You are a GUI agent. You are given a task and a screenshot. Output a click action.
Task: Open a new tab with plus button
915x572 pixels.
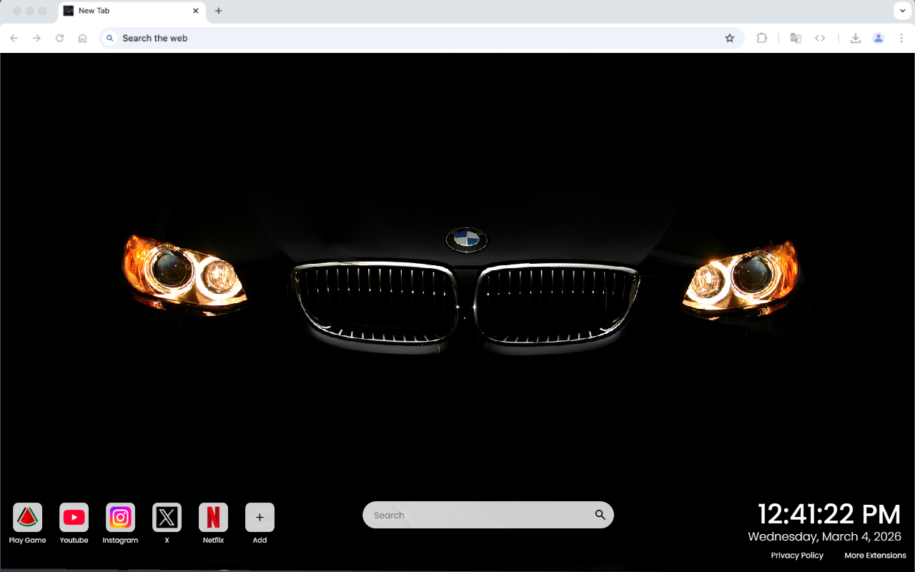click(219, 11)
